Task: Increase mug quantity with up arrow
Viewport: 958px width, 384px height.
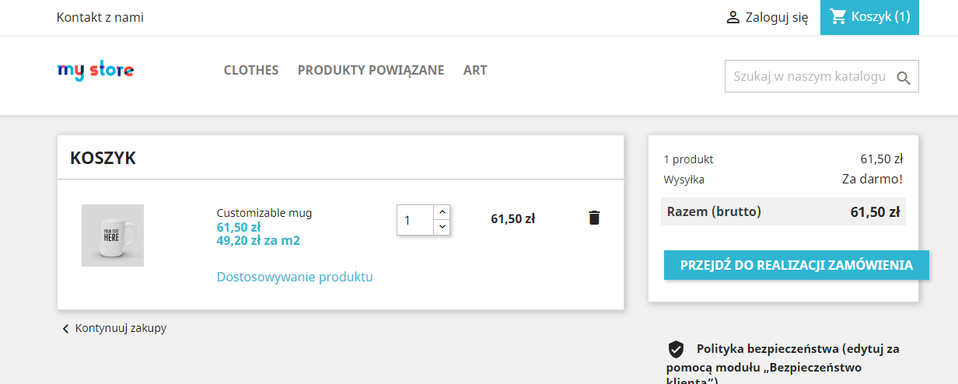Action: tap(442, 211)
